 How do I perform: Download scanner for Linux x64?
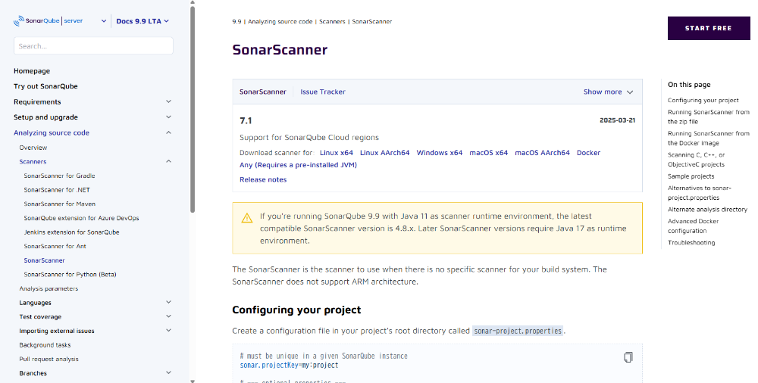[337, 153]
